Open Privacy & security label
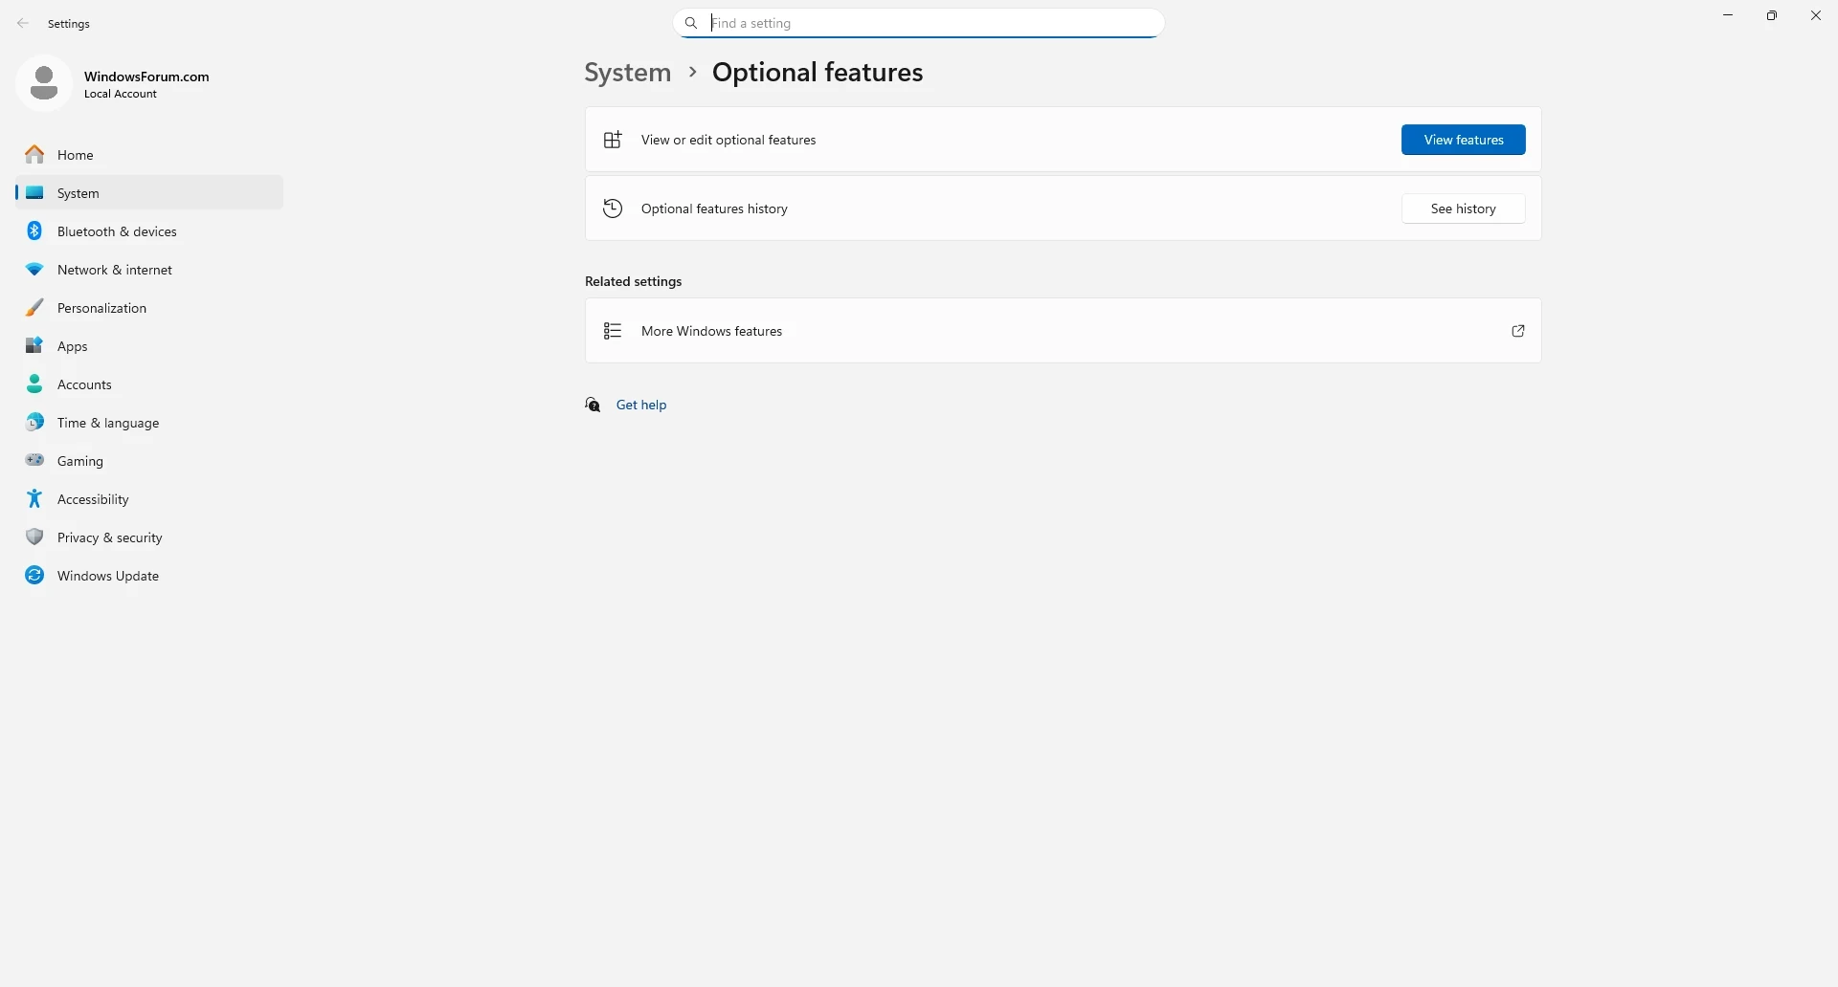This screenshot has height=987, width=1838. click(110, 537)
